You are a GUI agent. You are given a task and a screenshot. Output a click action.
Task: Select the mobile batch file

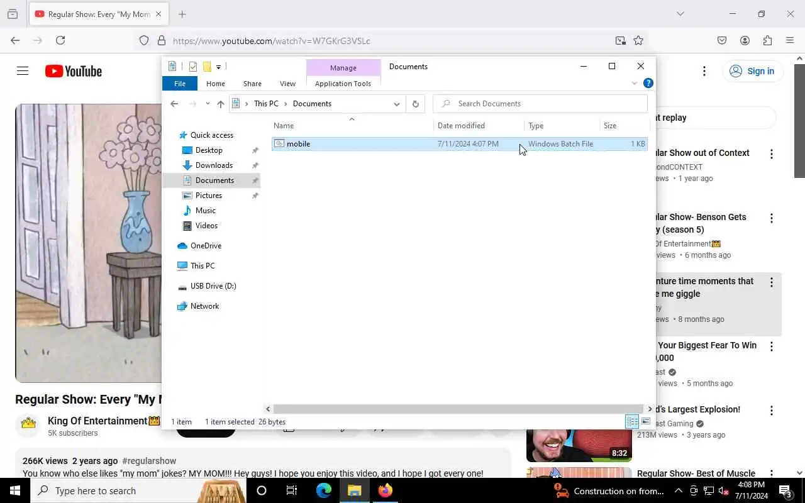(x=460, y=144)
